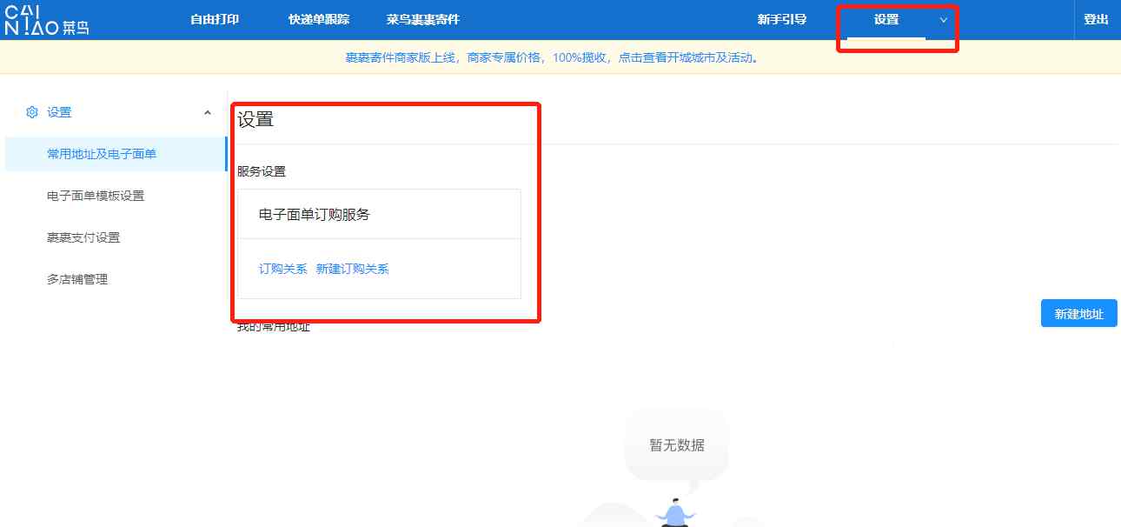
Task: Collapse the sidebar 设置 section chevron
Action: (207, 112)
